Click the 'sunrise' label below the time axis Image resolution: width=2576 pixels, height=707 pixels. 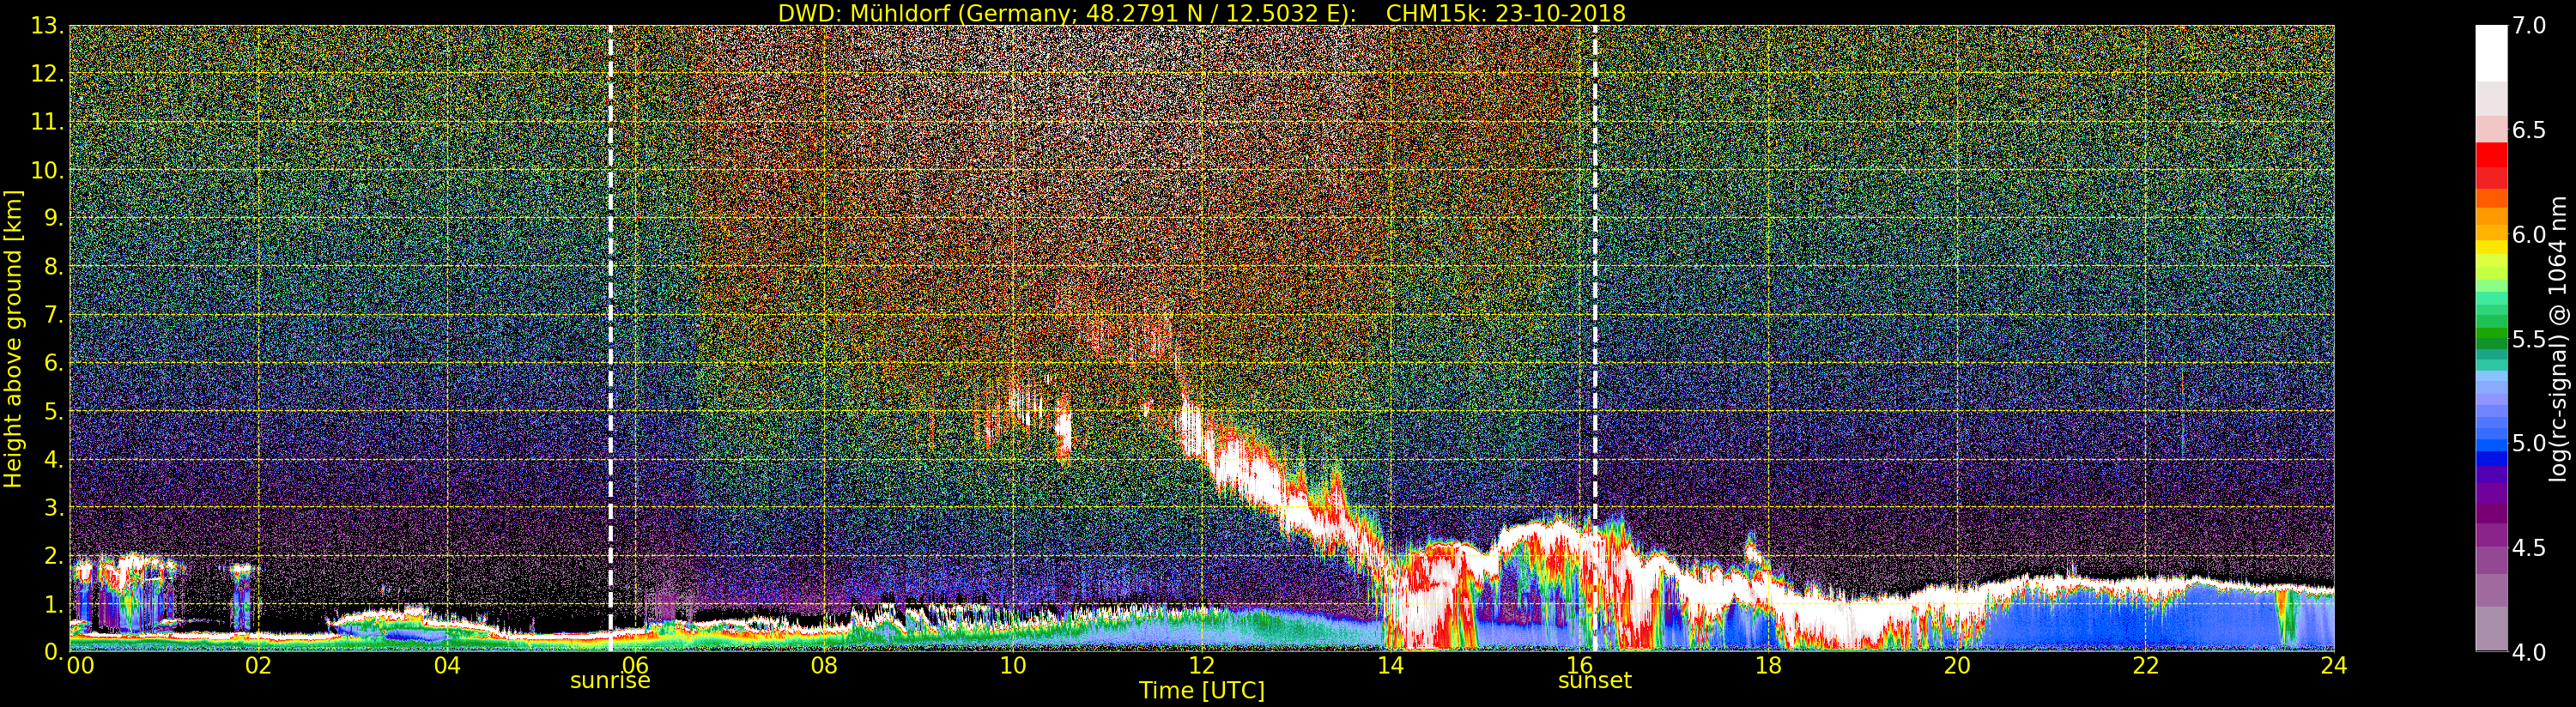click(x=610, y=680)
